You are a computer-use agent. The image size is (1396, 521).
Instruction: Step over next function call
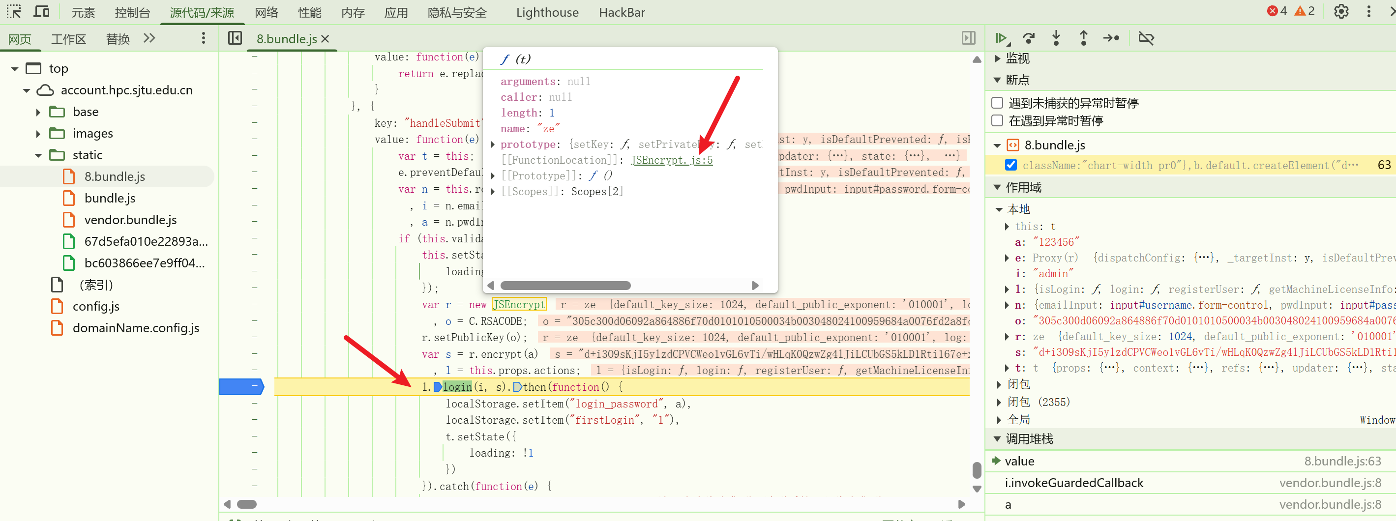point(1029,38)
